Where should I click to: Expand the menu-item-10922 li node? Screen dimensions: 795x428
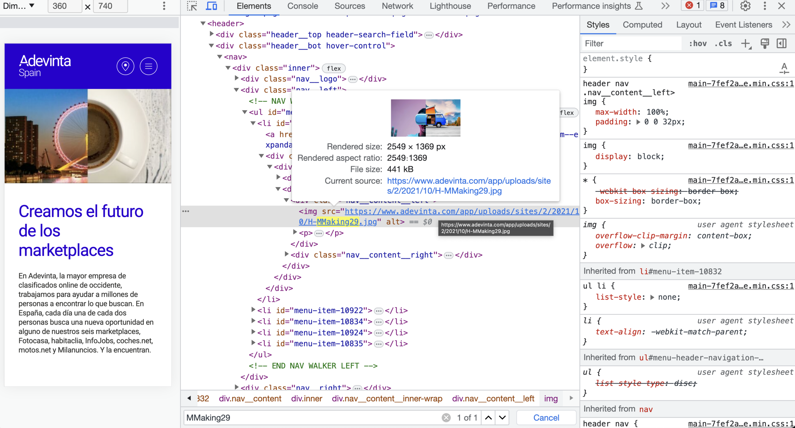pos(253,310)
